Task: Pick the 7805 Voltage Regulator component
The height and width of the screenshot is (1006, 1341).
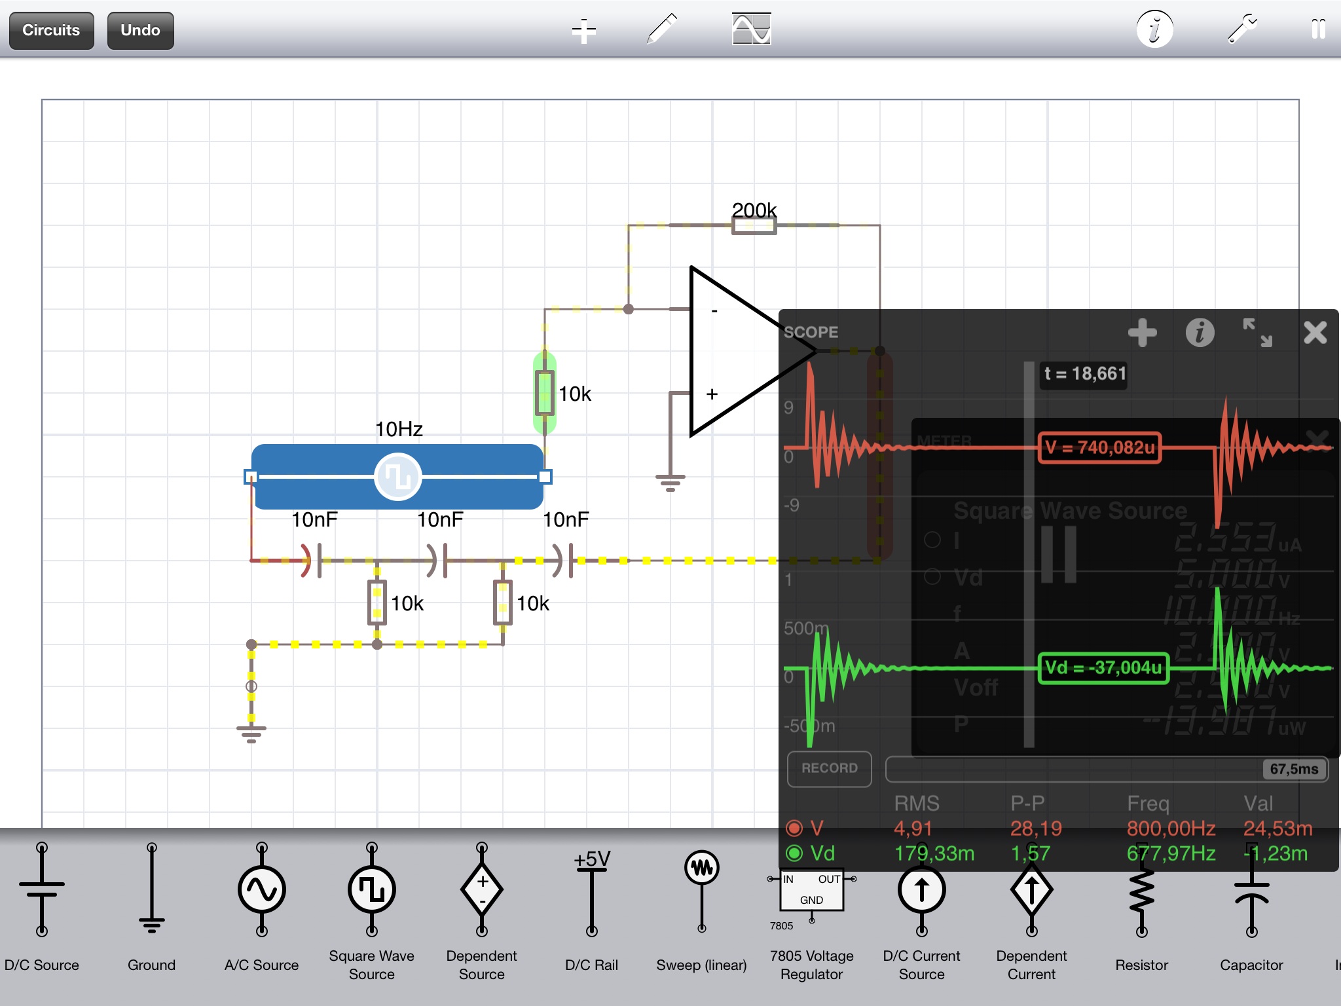Action: pyautogui.click(x=811, y=923)
